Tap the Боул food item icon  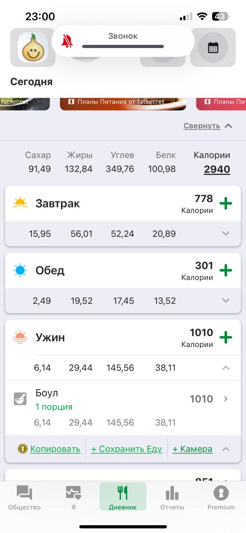[x=20, y=399]
